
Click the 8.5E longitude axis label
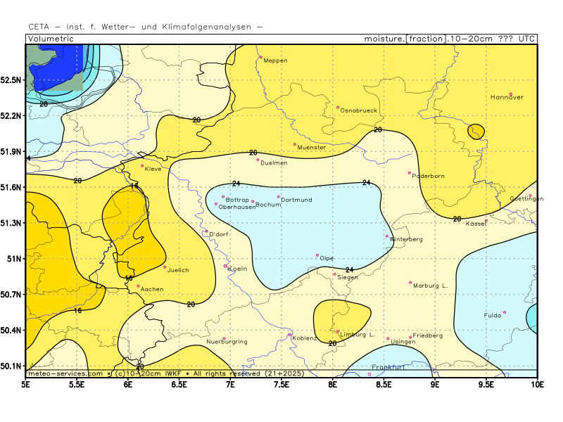(384, 385)
